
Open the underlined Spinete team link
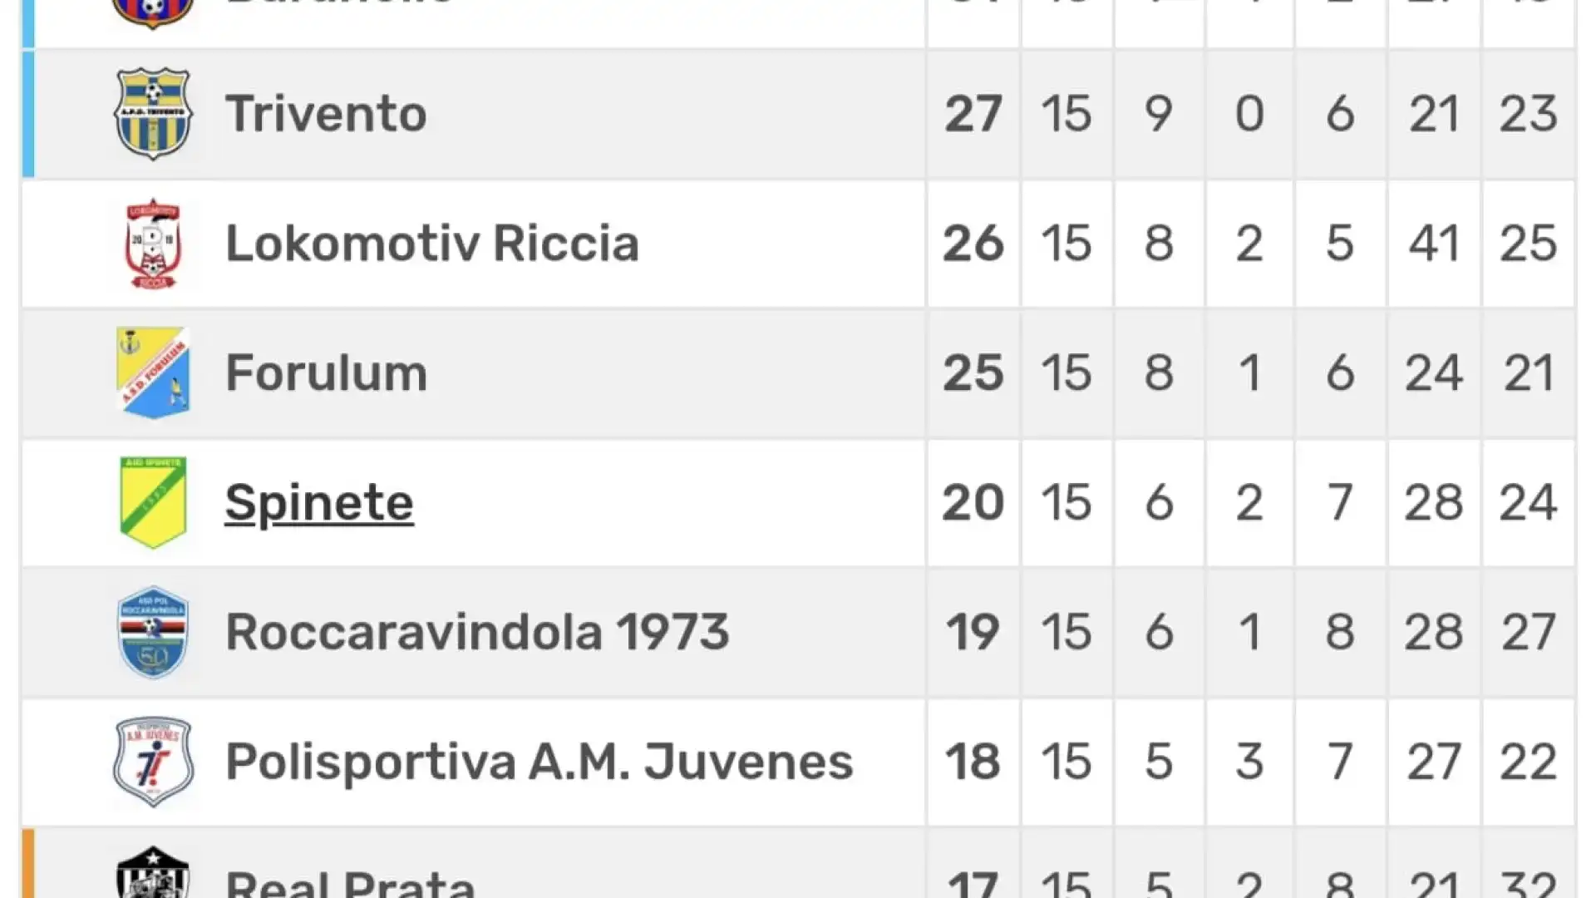[319, 503]
